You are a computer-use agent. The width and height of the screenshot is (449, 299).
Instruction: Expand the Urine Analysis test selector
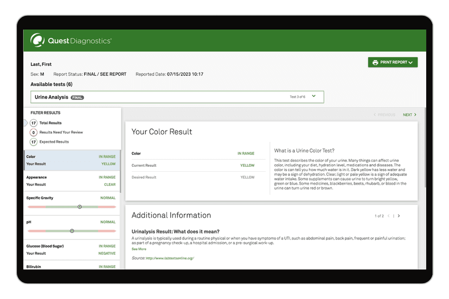pos(314,96)
